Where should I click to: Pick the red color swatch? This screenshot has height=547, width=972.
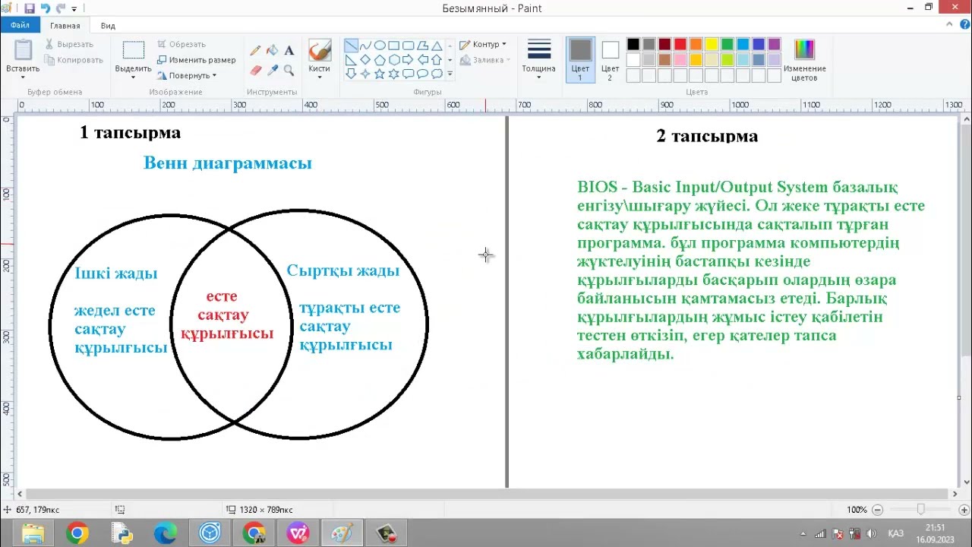click(680, 44)
